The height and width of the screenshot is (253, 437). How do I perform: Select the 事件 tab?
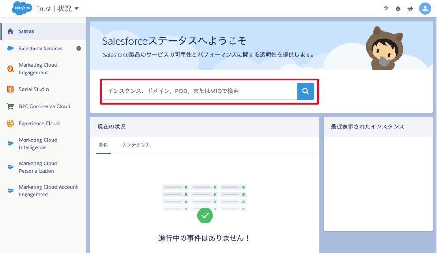[103, 145]
